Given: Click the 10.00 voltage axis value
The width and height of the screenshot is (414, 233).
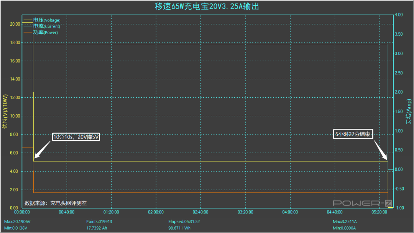Looking at the screenshot, I should pos(15,116).
